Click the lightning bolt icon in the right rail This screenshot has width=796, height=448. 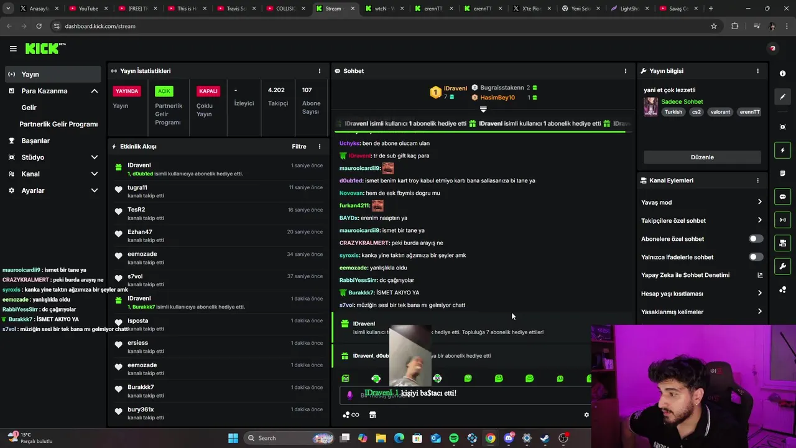coord(782,151)
